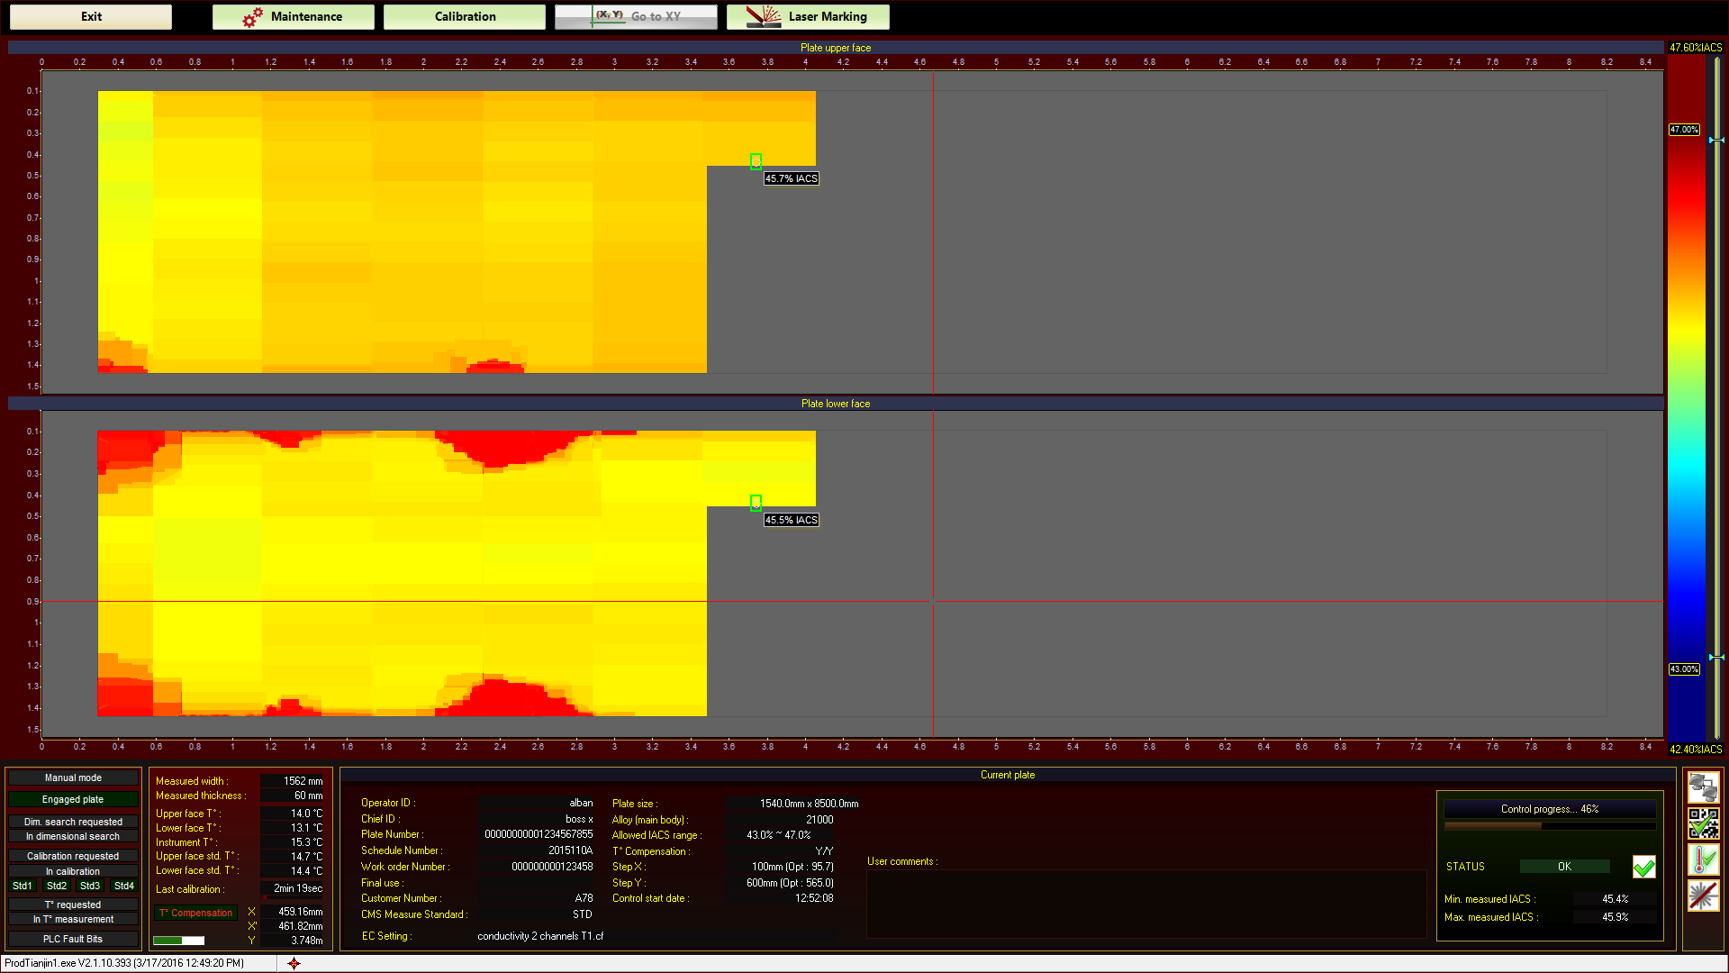Select the Std1 calibration standard
Screen dimensions: 1729x973
(23, 886)
